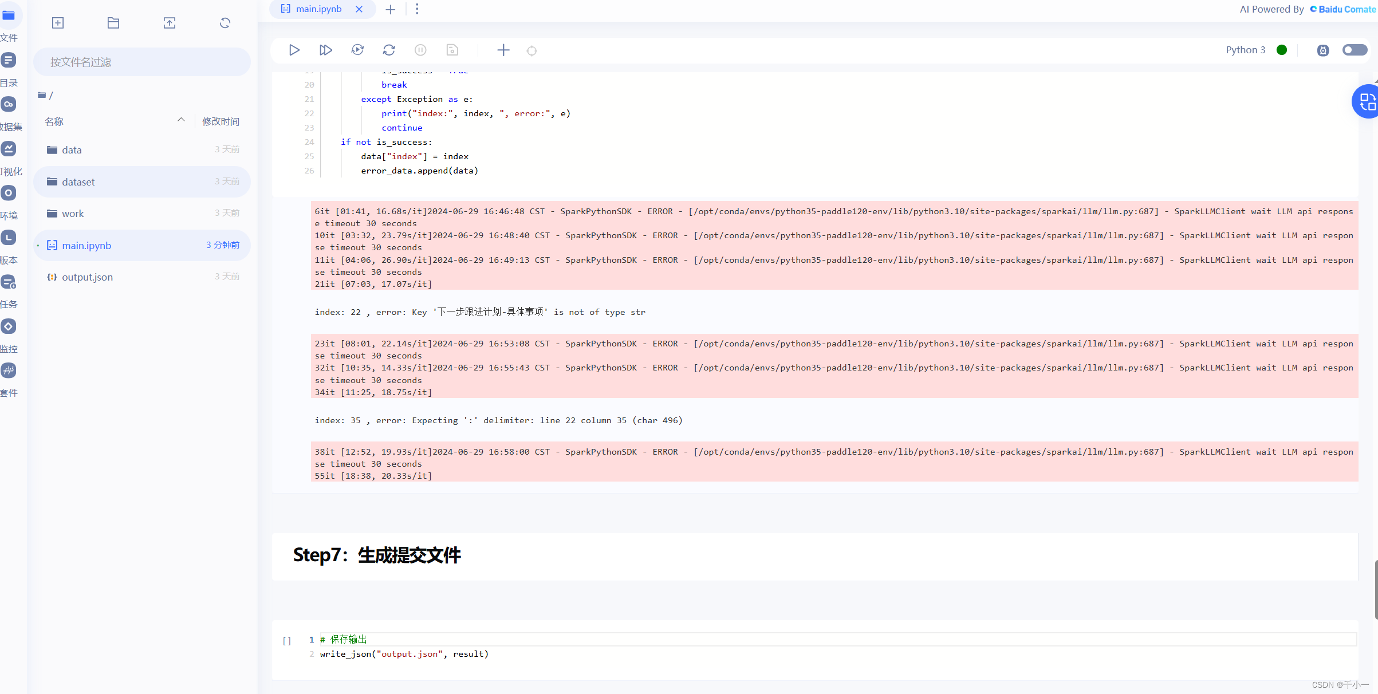Click restart and run kernel icon
The width and height of the screenshot is (1378, 694).
(x=357, y=50)
